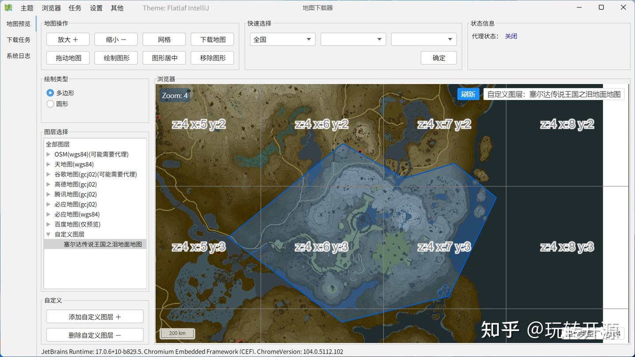Viewport: 635px width, 357px height.
Task: Refresh the map browser via 刷新
Action: tap(468, 94)
